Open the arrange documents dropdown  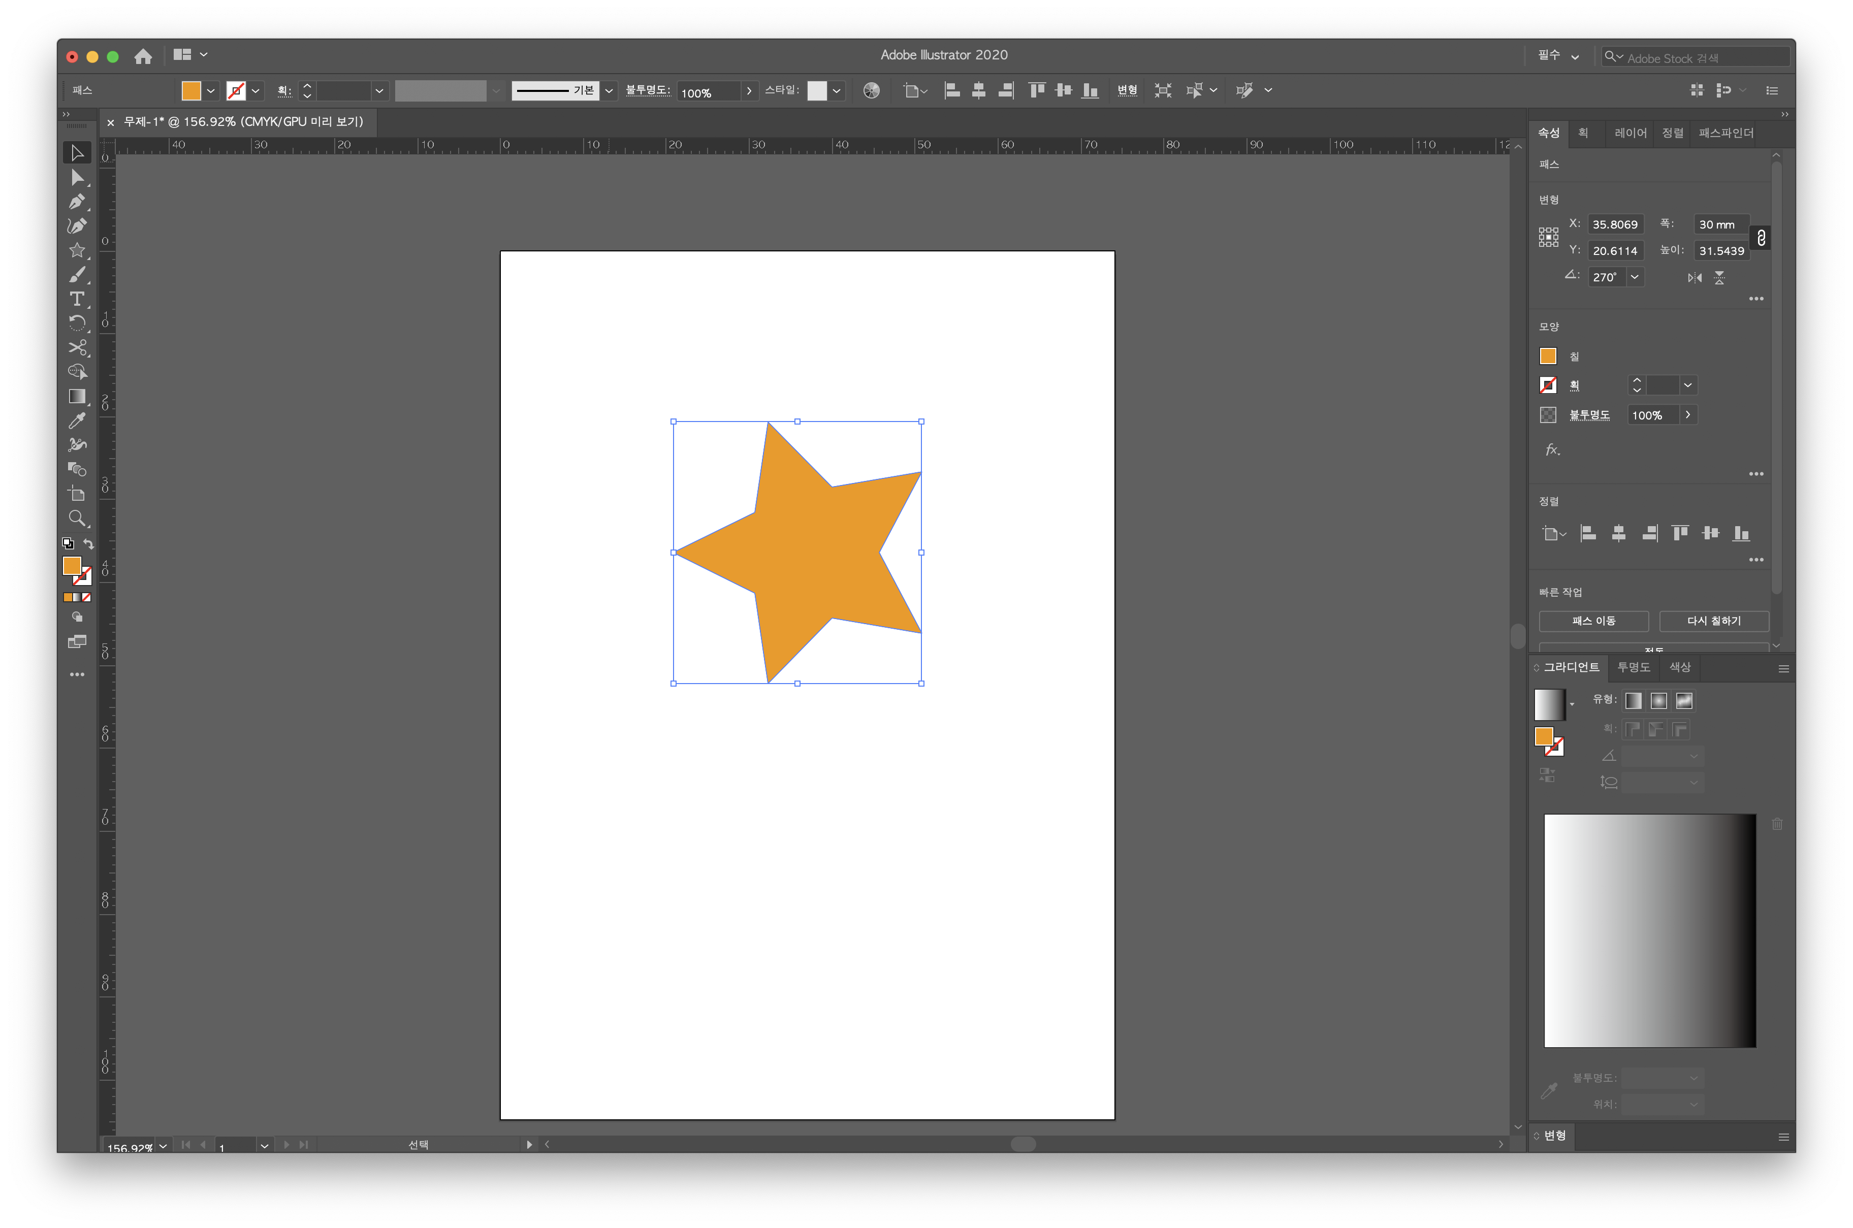pos(190,55)
